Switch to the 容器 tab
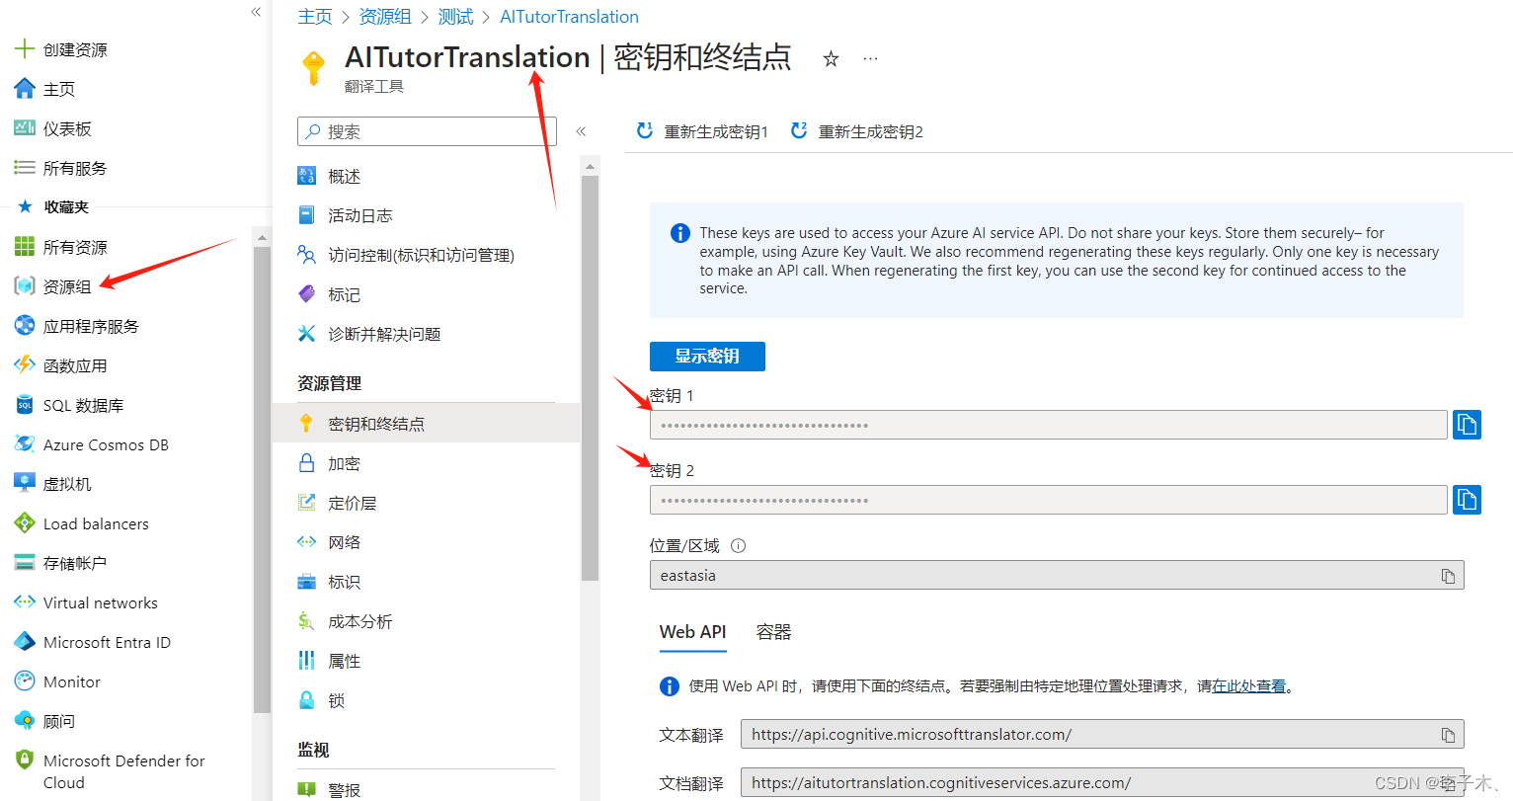1513x801 pixels. click(x=773, y=631)
